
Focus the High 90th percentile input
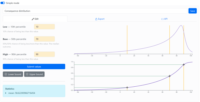(x=44, y=54)
